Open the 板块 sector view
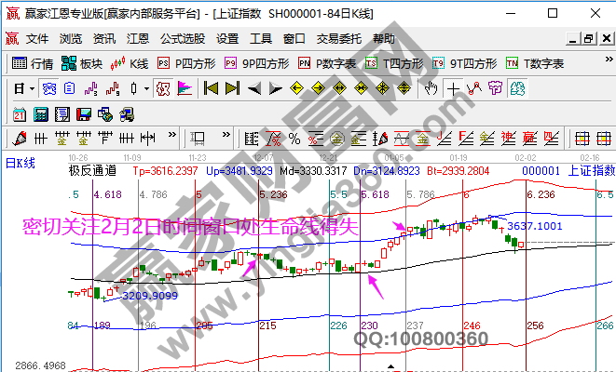 pyautogui.click(x=82, y=64)
